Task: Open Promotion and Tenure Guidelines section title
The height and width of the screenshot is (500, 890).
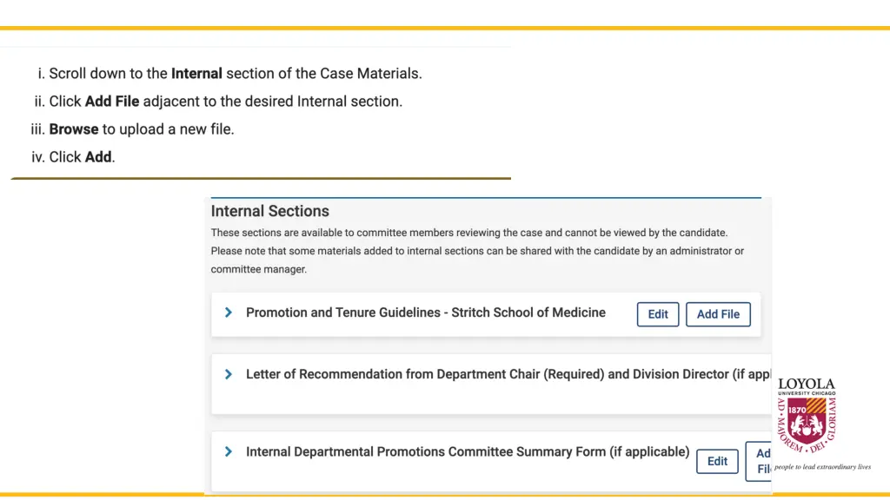Action: pyautogui.click(x=425, y=312)
